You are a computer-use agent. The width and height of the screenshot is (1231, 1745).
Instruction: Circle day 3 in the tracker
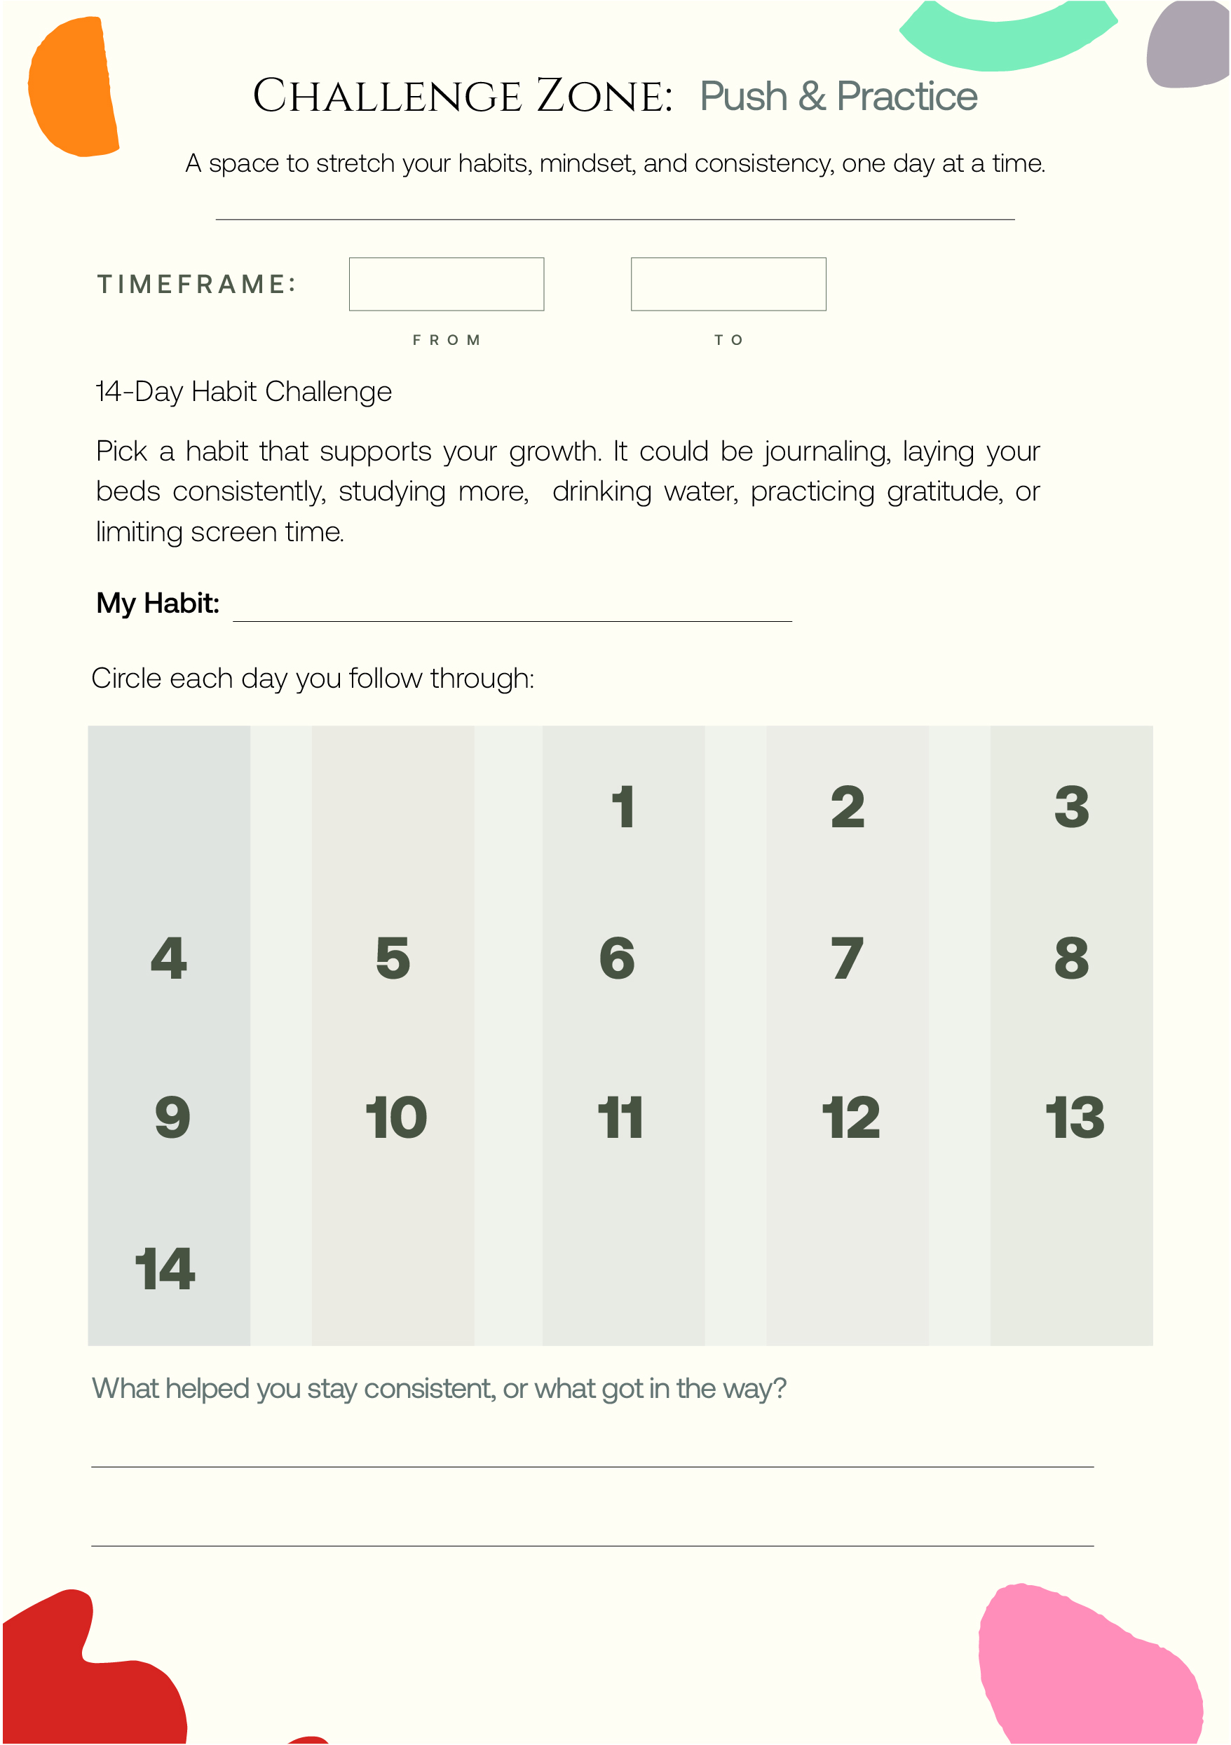(x=1071, y=806)
